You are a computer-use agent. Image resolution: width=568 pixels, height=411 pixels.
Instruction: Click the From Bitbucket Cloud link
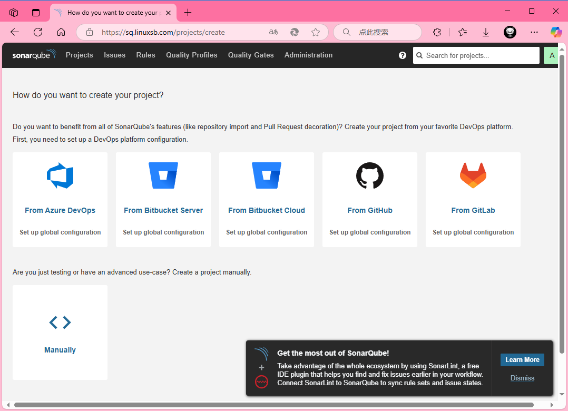pyautogui.click(x=267, y=210)
